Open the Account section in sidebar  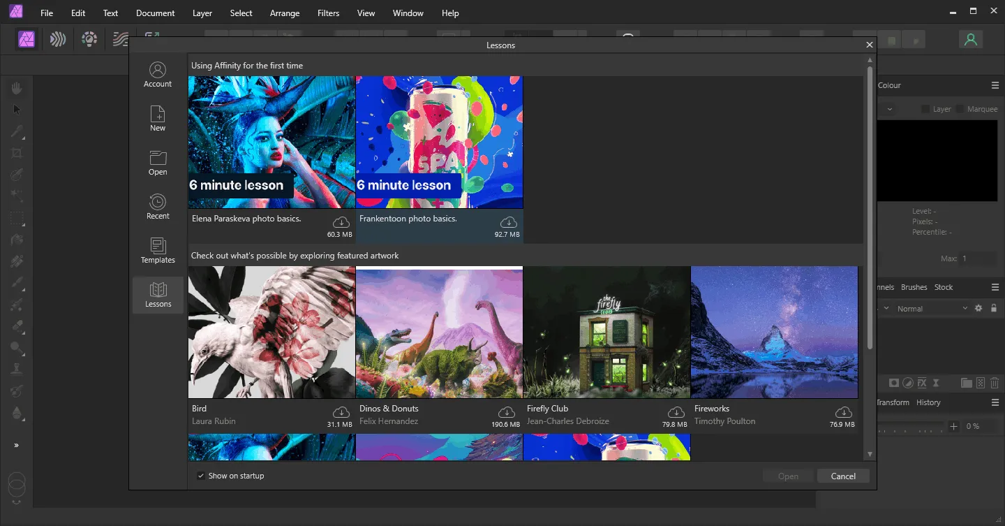[158, 75]
